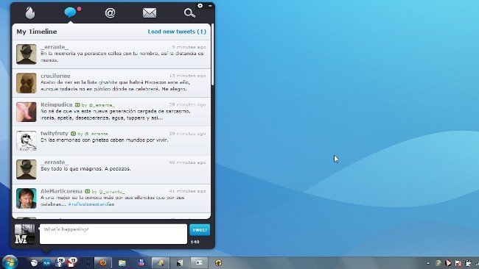
Task: Open Reimpudica username link
Action: tap(57, 104)
